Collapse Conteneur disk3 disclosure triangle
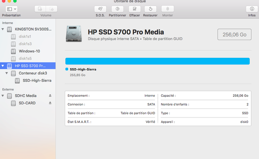The width and height of the screenshot is (259, 159). tap(6, 73)
